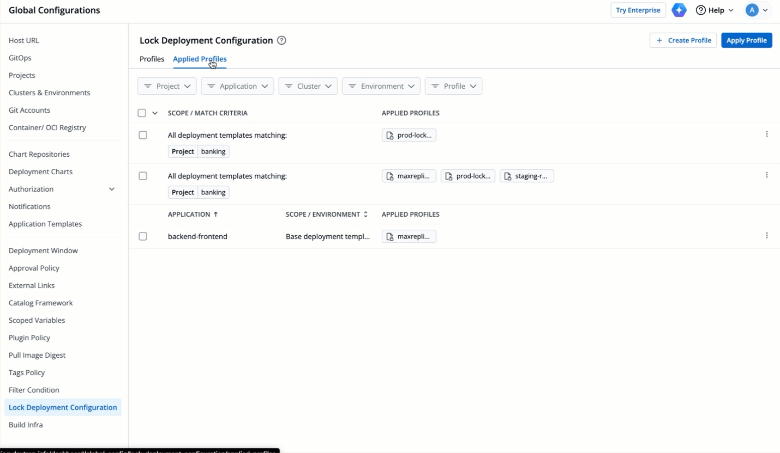This screenshot has height=453, width=780.
Task: Sort by the Scope / Environment column arrows
Action: pos(365,215)
